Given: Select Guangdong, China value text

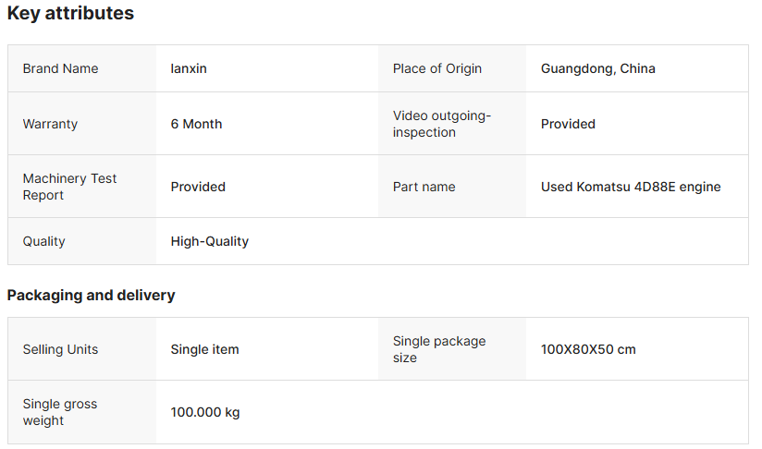Looking at the screenshot, I should coord(597,68).
